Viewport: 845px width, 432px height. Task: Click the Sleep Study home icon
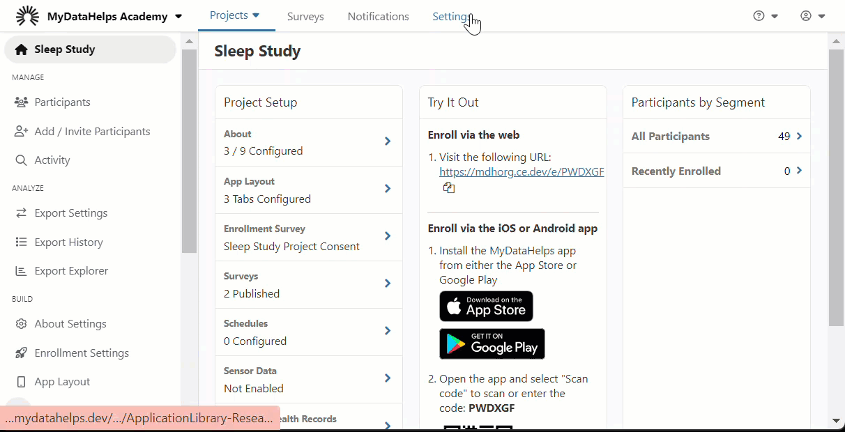(x=21, y=49)
